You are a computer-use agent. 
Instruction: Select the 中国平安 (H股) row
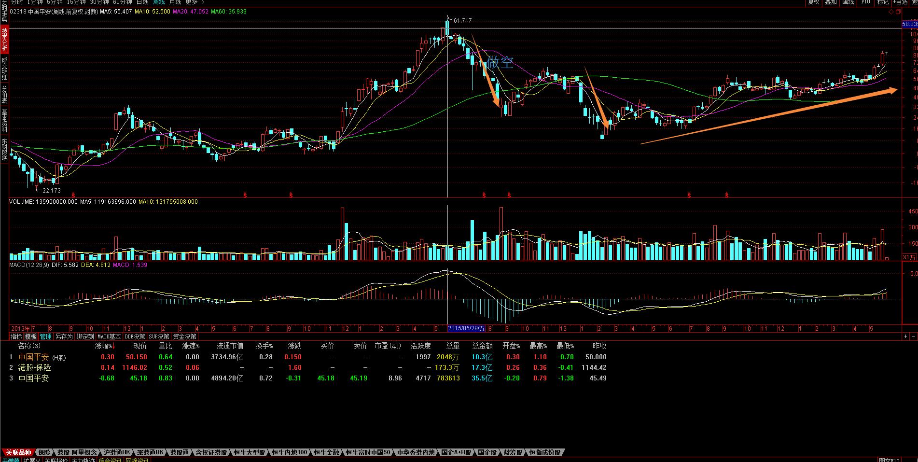click(x=308, y=357)
